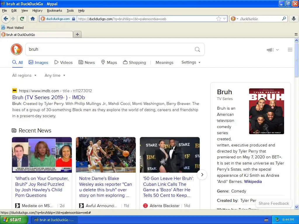Switch to the Maps tab

tap(109, 62)
